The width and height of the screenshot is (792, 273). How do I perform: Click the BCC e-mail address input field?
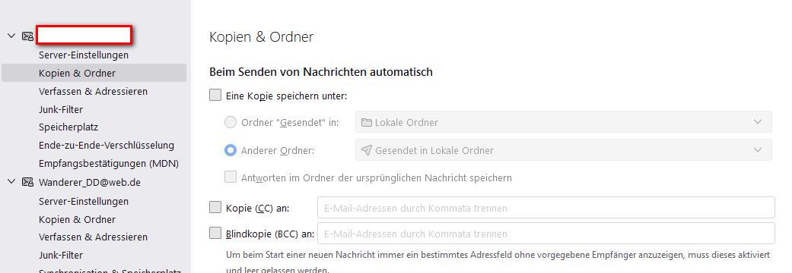pos(546,234)
